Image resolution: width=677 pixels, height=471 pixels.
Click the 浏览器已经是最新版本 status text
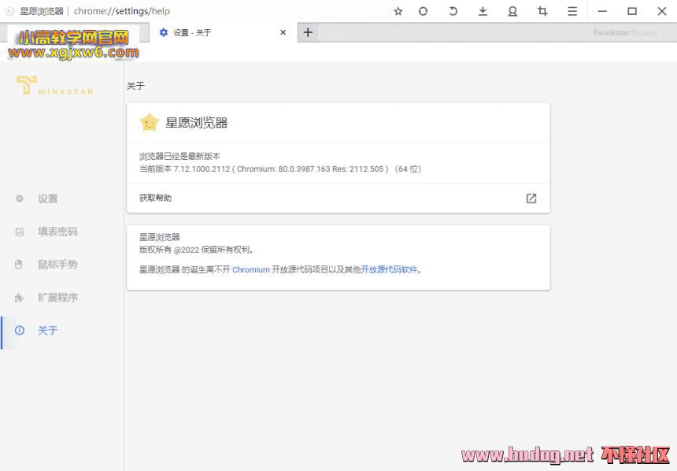coord(179,156)
